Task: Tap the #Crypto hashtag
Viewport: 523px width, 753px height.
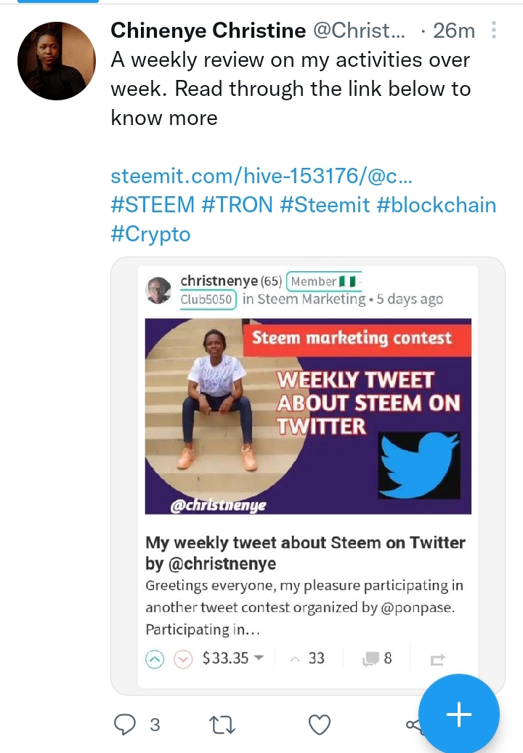Action: 150,234
